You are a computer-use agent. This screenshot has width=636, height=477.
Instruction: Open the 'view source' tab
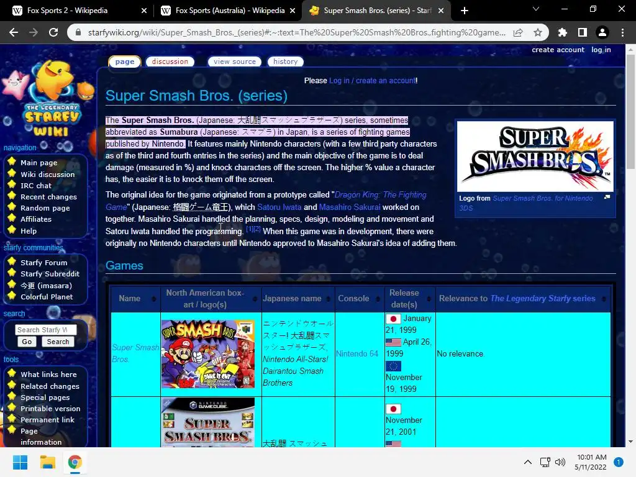pyautogui.click(x=235, y=61)
